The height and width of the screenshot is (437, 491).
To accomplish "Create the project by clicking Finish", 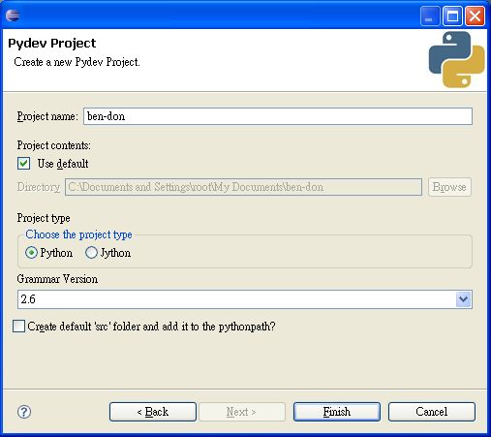I will pos(337,412).
